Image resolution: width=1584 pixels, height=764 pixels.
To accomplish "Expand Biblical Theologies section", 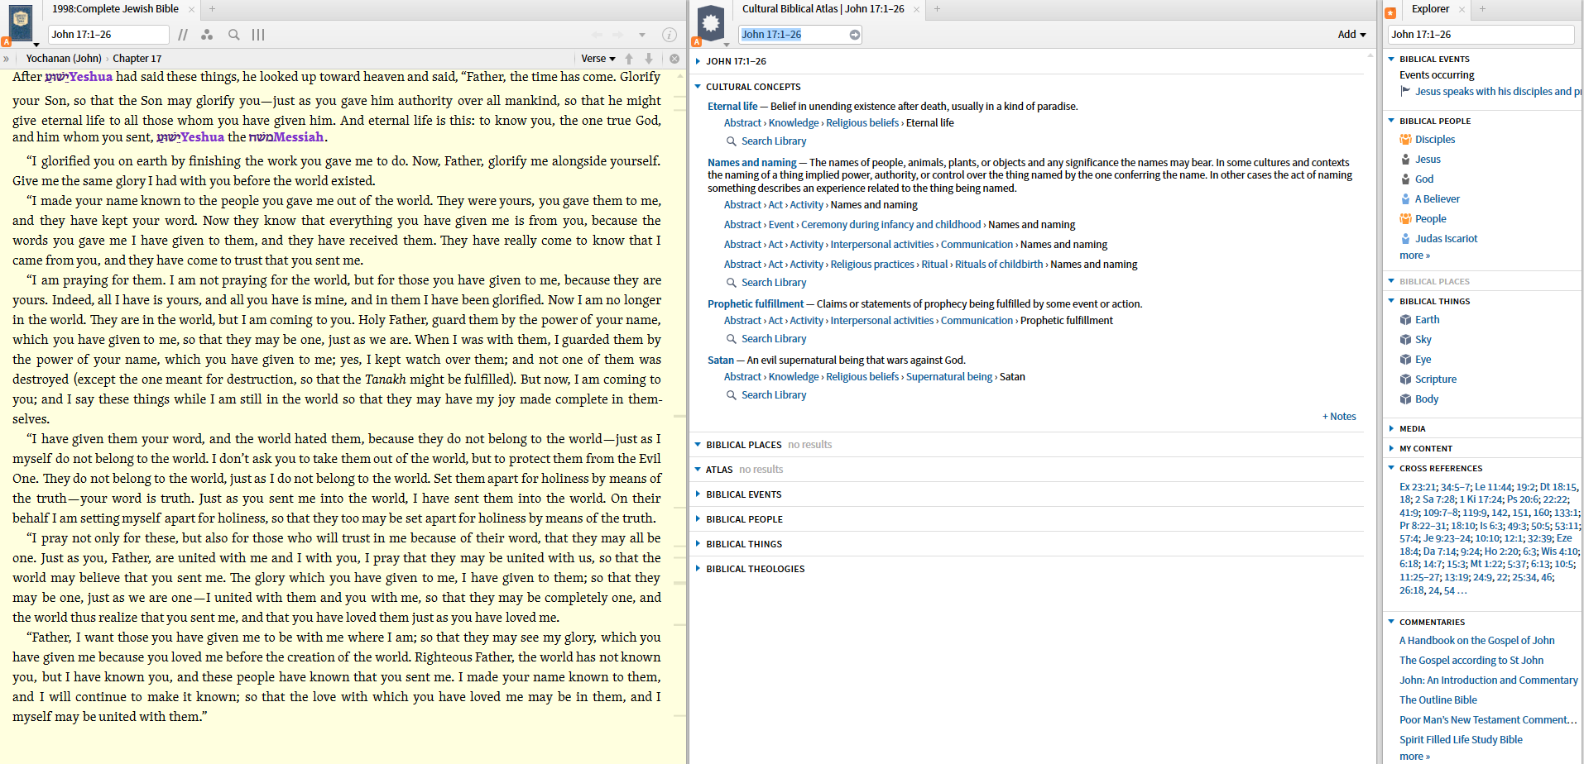I will [x=698, y=569].
